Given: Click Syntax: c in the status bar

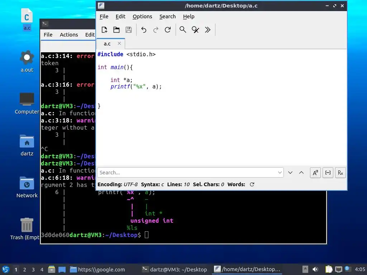Looking at the screenshot, I should [x=152, y=184].
